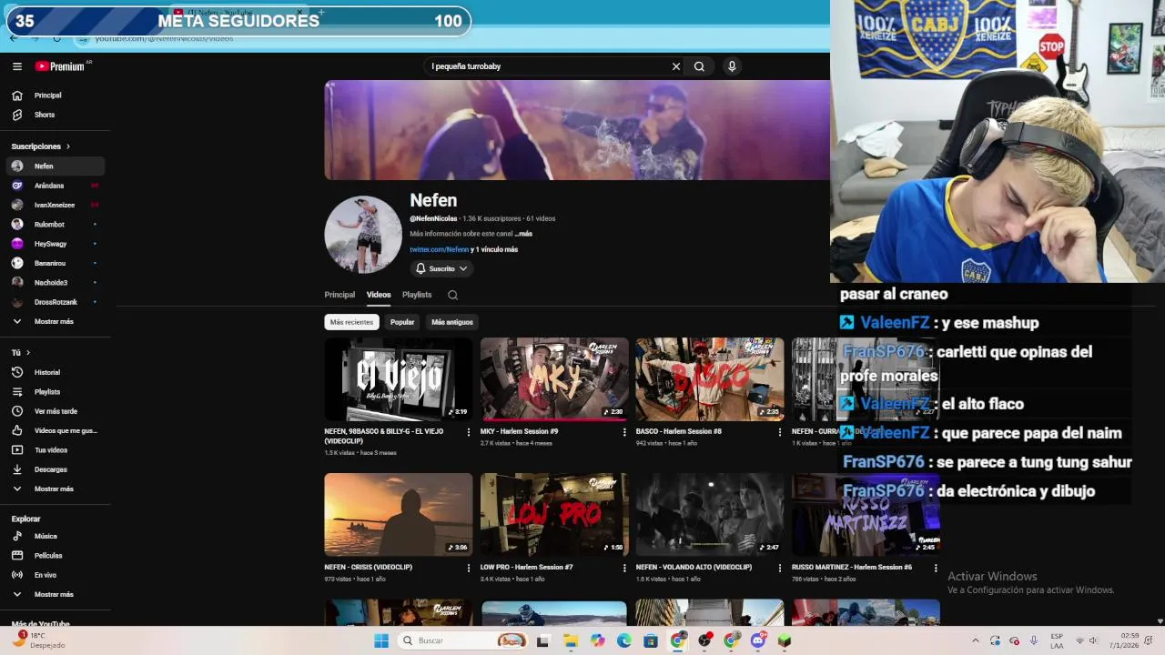Image resolution: width=1165 pixels, height=655 pixels.
Task: Go to YouTube Premium home logo
Action: coord(60,66)
